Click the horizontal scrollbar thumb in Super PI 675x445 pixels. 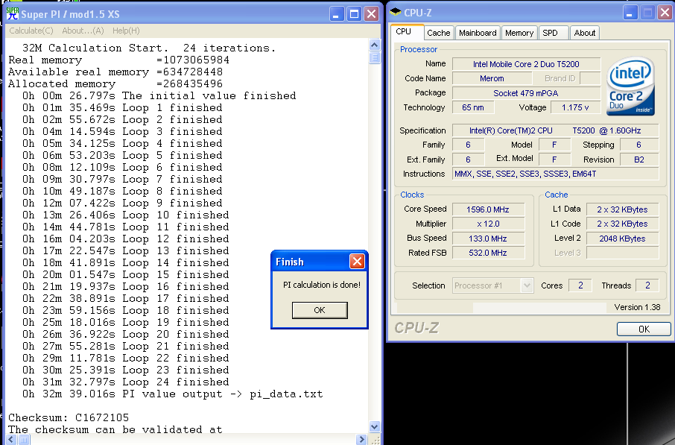point(24,439)
